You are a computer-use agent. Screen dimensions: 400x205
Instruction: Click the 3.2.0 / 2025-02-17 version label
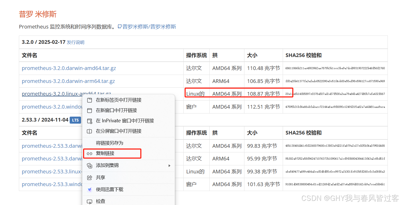coord(43,42)
